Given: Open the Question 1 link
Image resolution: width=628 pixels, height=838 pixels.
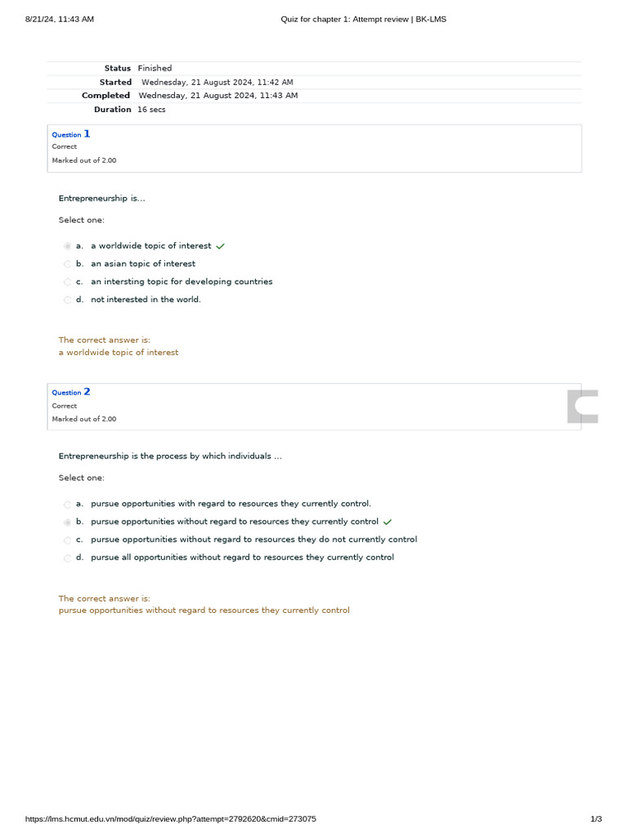Looking at the screenshot, I should [71, 134].
